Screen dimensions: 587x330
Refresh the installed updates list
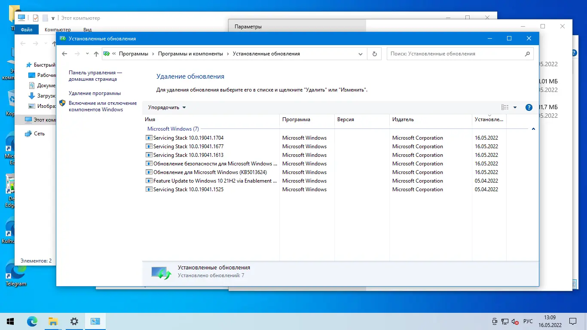[375, 54]
